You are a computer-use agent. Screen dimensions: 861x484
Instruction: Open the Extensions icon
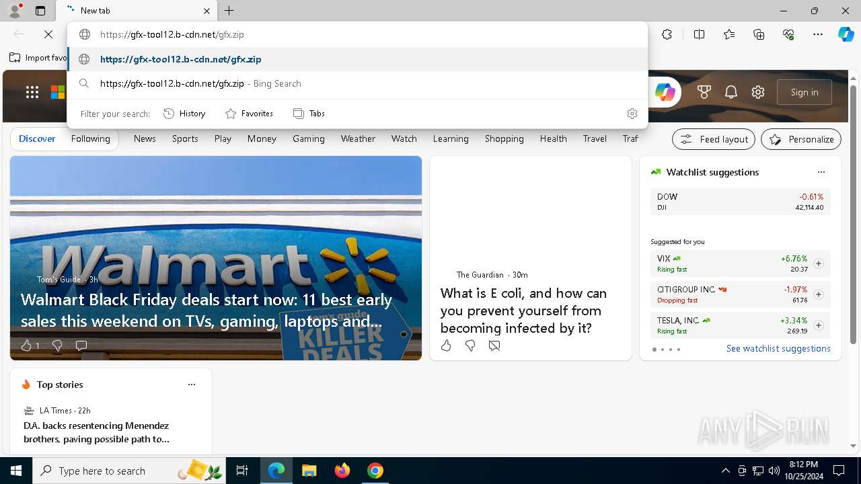click(x=667, y=34)
